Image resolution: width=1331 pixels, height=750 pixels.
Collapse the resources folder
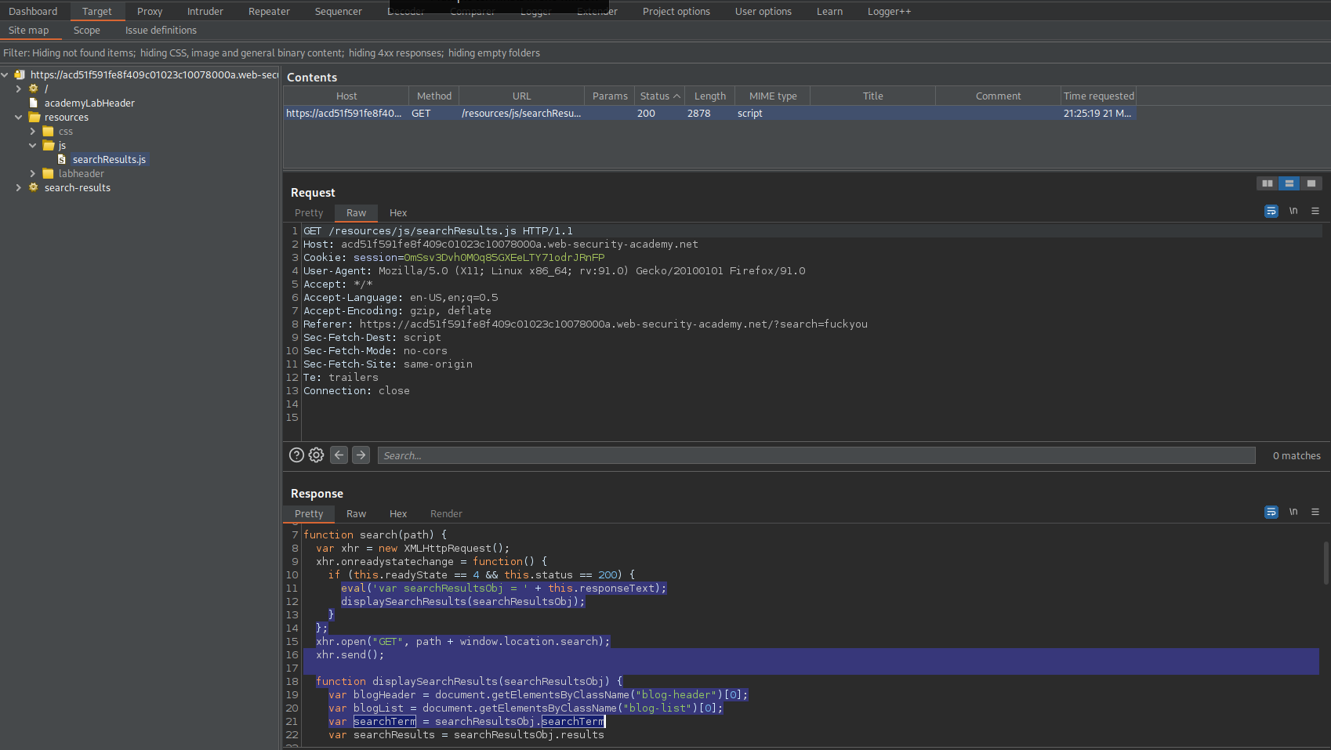point(19,118)
